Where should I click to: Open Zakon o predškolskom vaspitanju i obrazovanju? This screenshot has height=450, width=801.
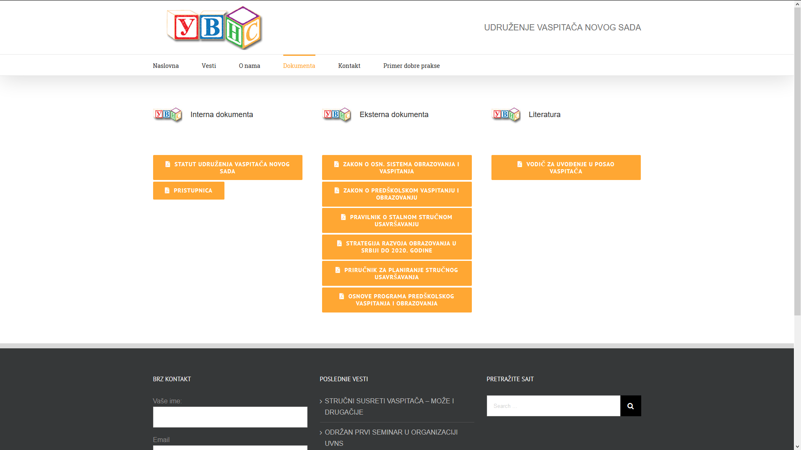396,194
